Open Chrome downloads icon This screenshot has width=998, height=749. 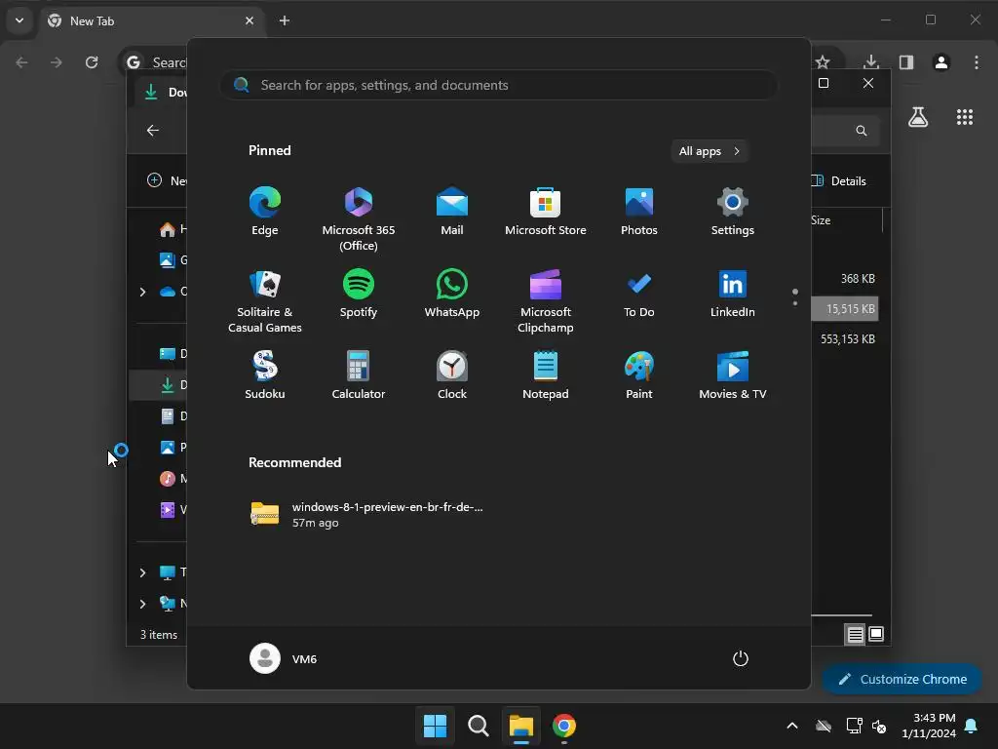pyautogui.click(x=871, y=61)
